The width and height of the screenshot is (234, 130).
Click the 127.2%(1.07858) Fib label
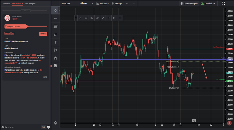pos(172,61)
